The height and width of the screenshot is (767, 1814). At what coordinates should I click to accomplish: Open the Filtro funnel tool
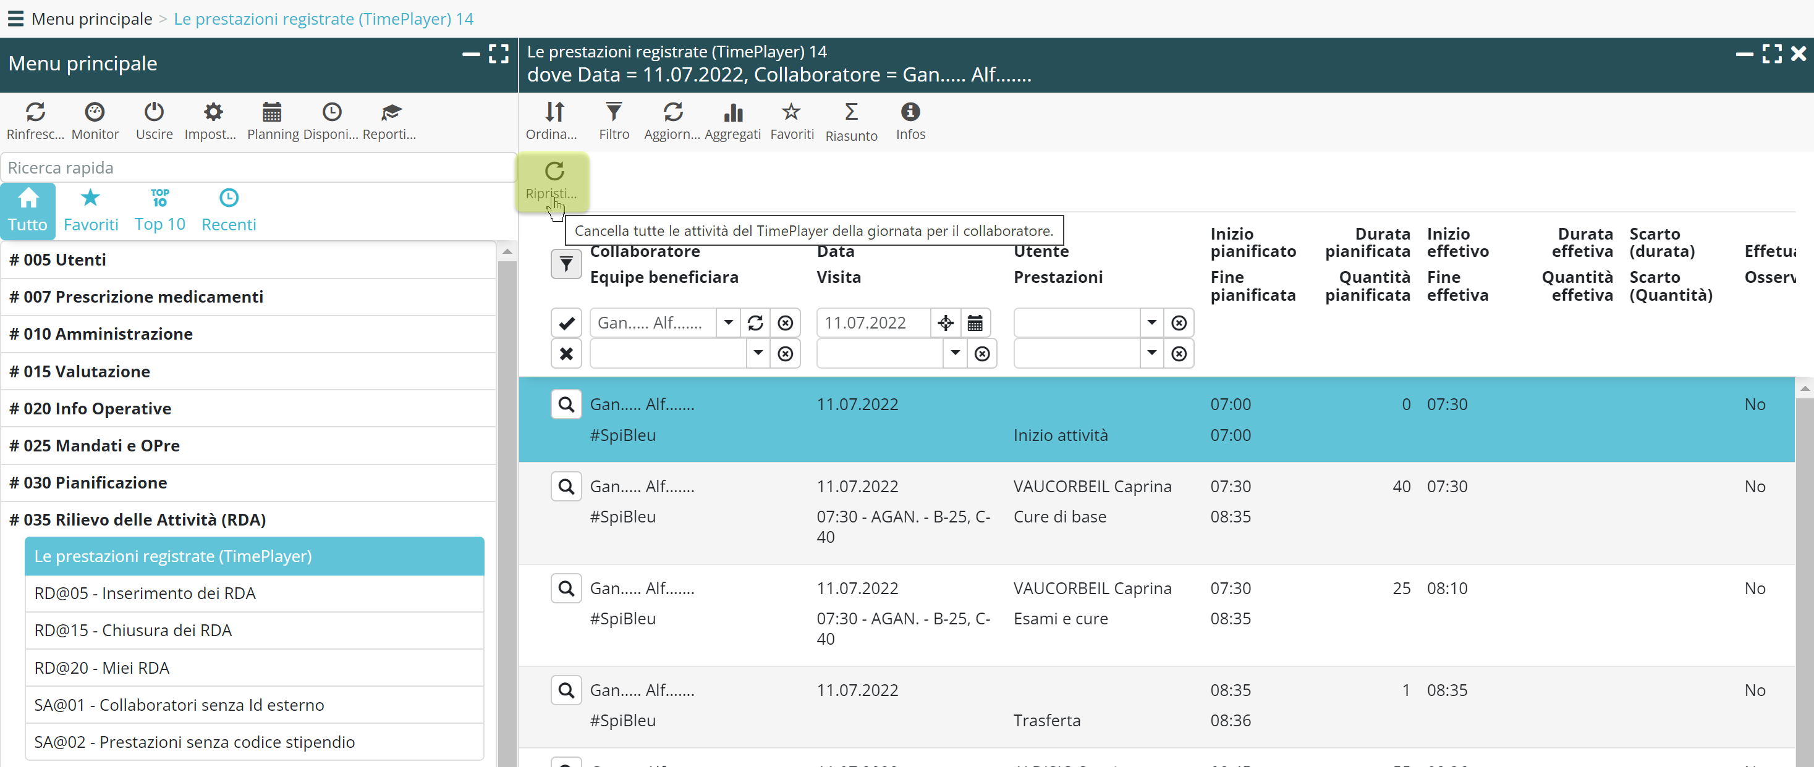613,112
